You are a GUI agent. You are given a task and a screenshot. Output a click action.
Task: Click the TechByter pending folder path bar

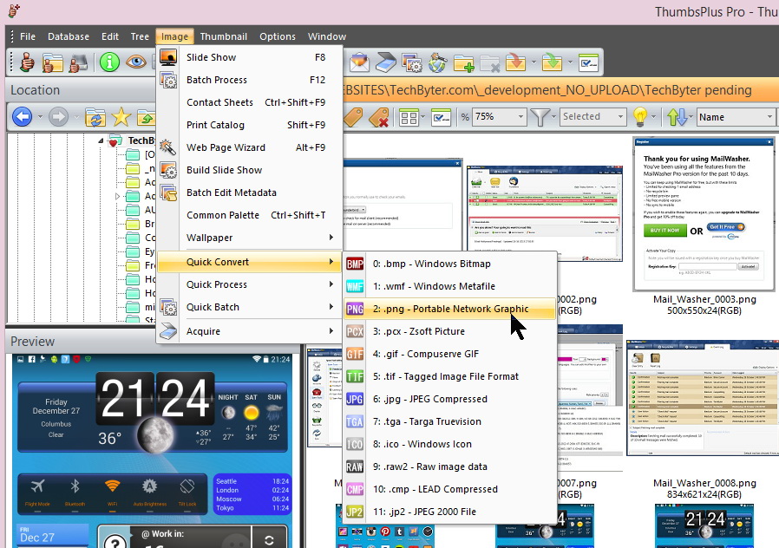coord(560,90)
